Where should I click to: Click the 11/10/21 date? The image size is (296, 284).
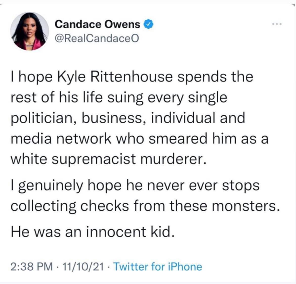(84, 267)
